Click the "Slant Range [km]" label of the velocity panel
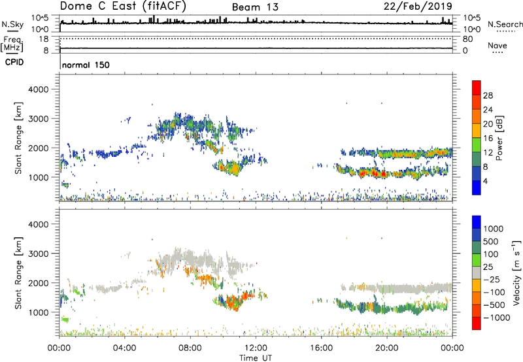The image size is (523, 362). coord(18,273)
